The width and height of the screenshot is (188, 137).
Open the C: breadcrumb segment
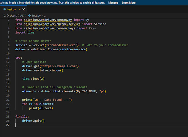click(5, 16)
